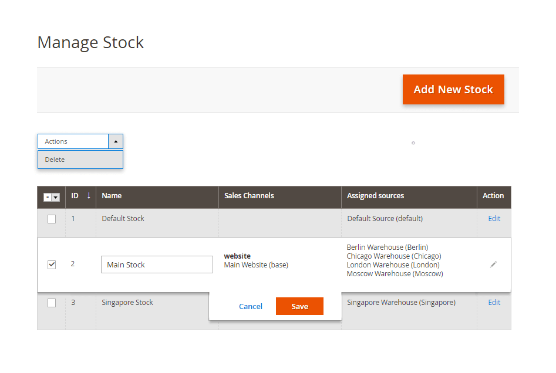The height and width of the screenshot is (373, 556).
Task: Click the sort arrow next to ID header
Action: [88, 196]
